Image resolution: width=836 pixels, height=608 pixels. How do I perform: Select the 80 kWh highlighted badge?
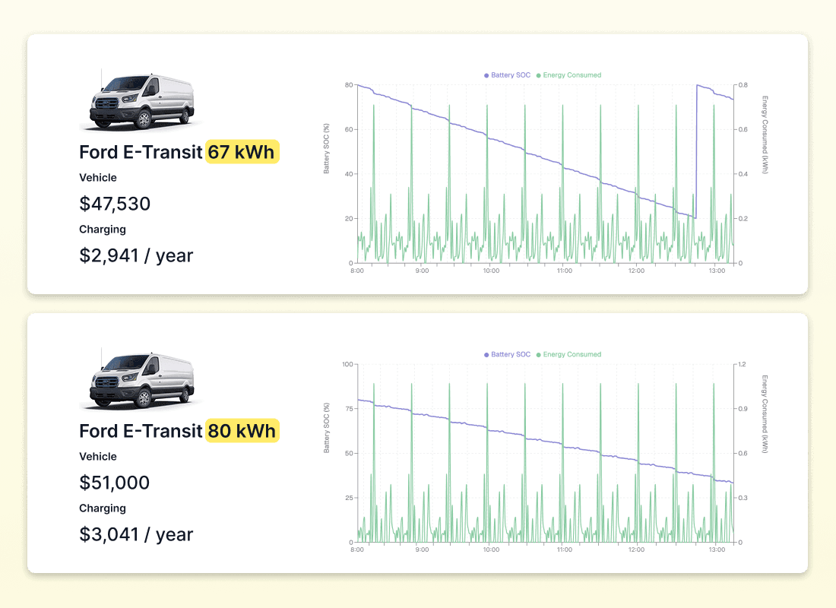click(x=242, y=431)
